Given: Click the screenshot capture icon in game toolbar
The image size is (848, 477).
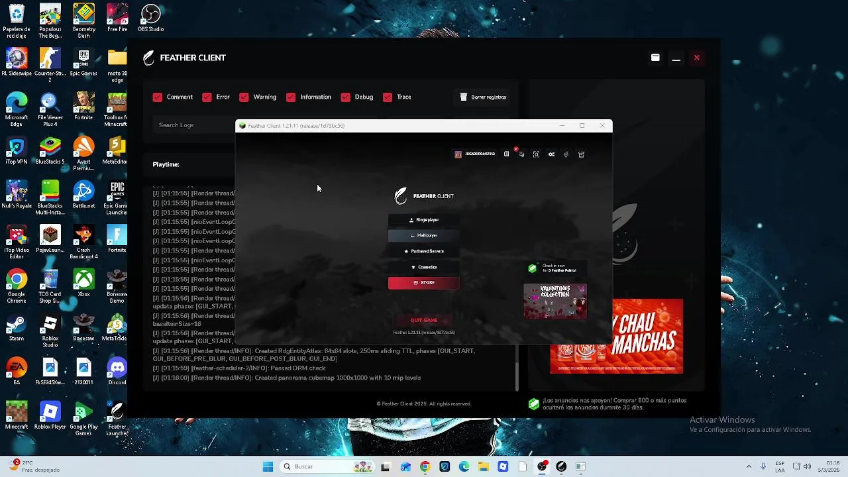Looking at the screenshot, I should coord(536,154).
